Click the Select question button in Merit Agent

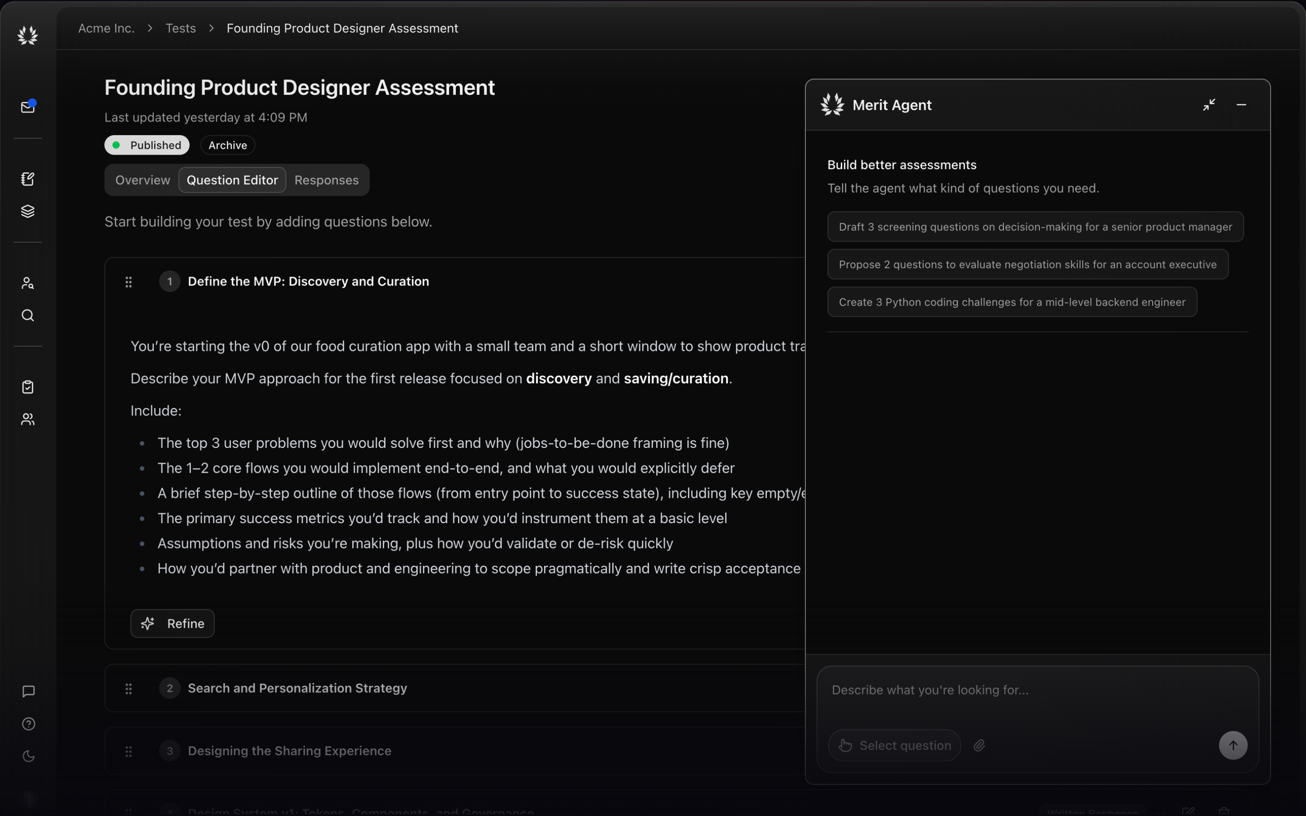pyautogui.click(x=894, y=745)
